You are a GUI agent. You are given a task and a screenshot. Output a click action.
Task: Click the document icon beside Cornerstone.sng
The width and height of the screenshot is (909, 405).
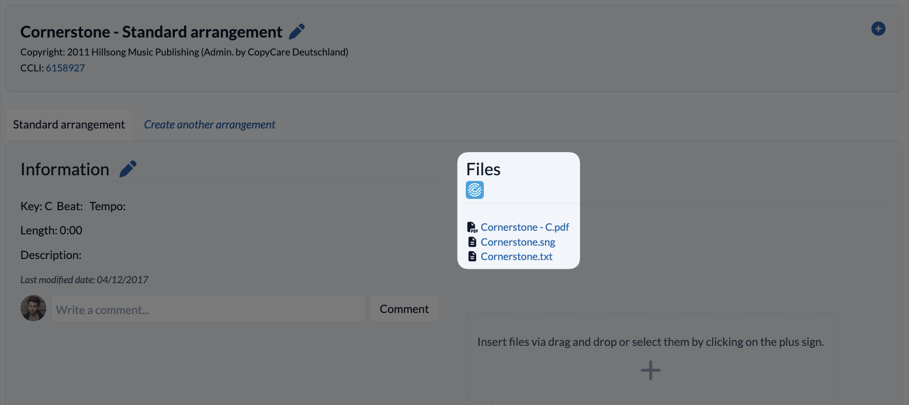coord(472,242)
